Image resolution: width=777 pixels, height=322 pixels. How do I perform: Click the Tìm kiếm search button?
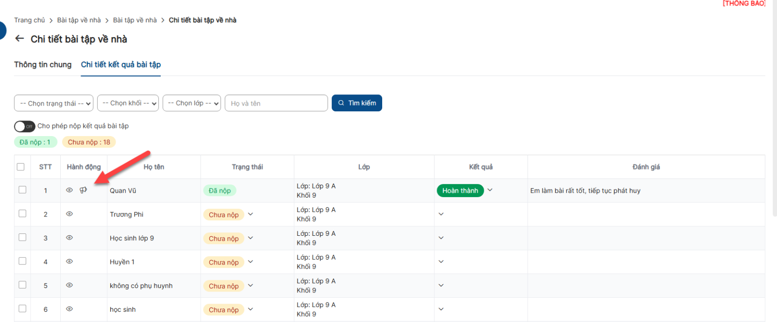[x=356, y=103]
